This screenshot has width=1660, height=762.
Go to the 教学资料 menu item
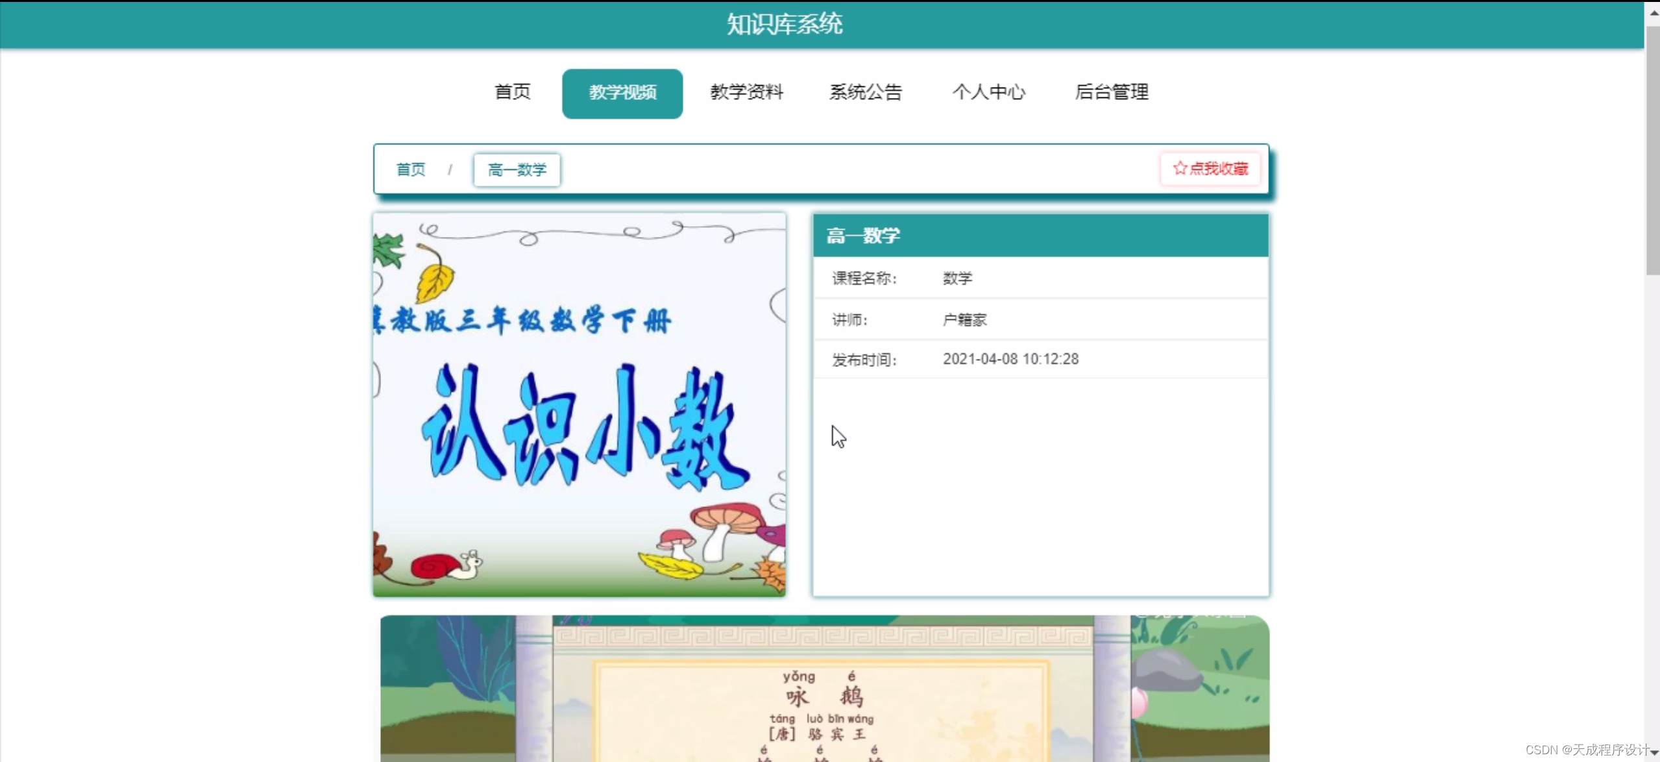point(746,92)
